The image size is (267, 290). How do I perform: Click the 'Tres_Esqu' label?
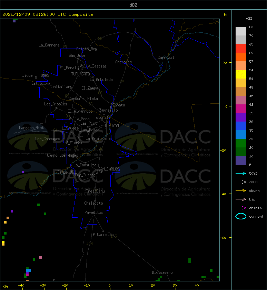click(96, 191)
